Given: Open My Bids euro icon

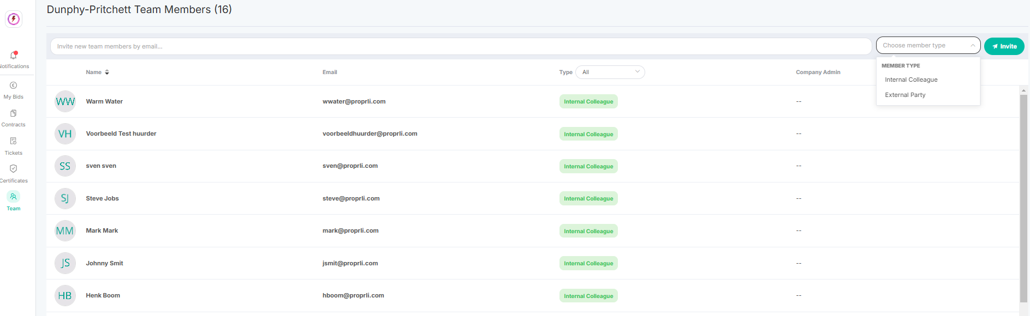Looking at the screenshot, I should click(x=14, y=86).
